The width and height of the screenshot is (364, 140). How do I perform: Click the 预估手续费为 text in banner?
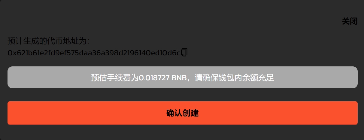[x=115, y=78]
